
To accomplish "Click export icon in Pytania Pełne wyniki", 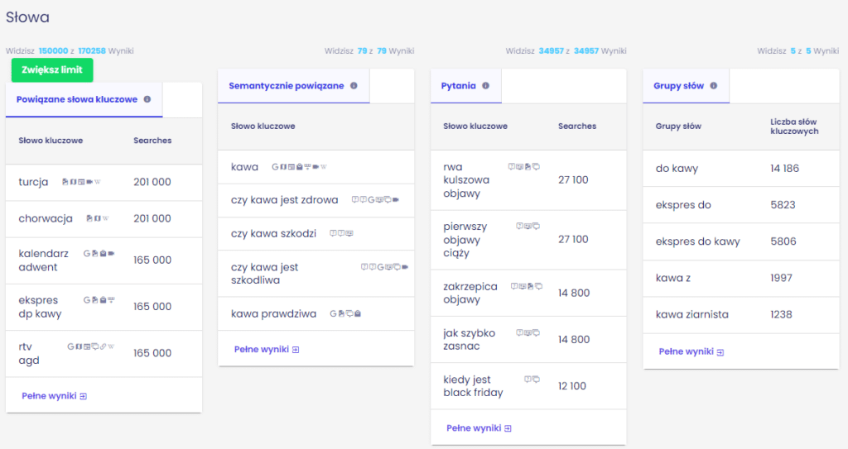I will pos(508,428).
